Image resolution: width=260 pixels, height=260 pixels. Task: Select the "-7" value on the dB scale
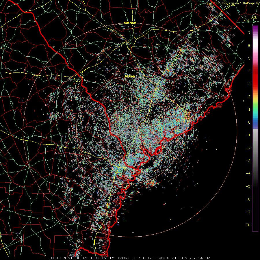(x=248, y=212)
